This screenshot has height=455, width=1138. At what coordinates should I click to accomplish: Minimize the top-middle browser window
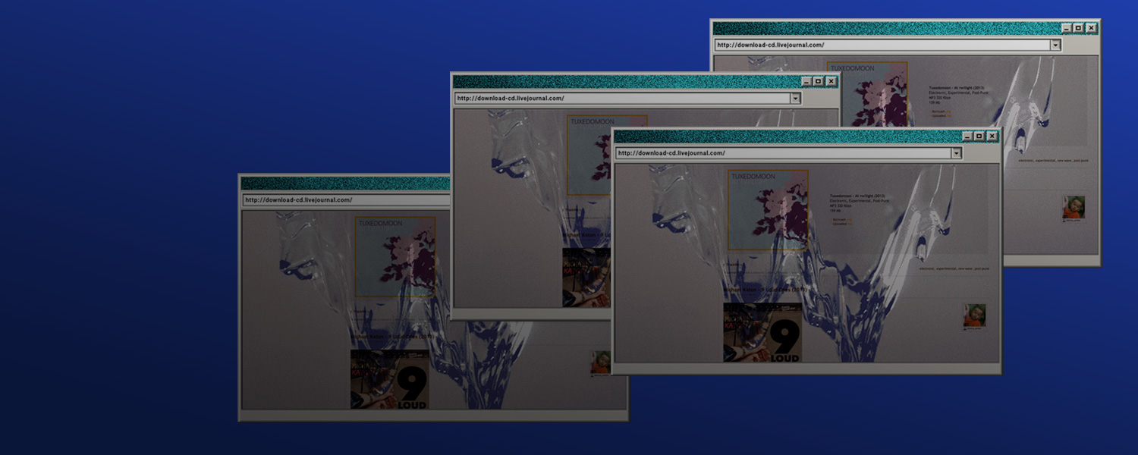pos(806,81)
